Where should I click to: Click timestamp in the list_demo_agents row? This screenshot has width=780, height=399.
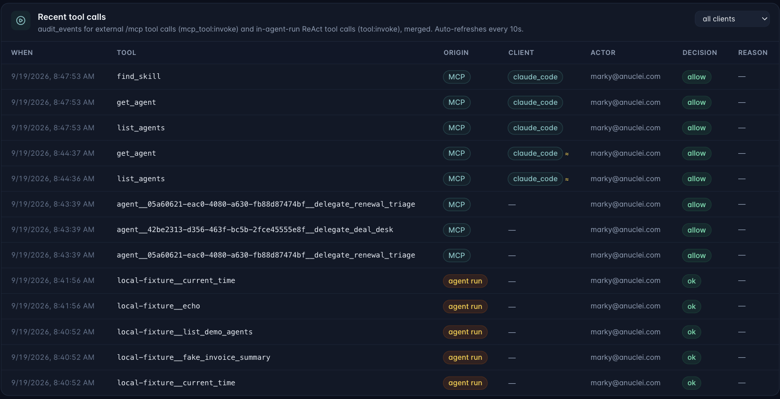pos(53,332)
